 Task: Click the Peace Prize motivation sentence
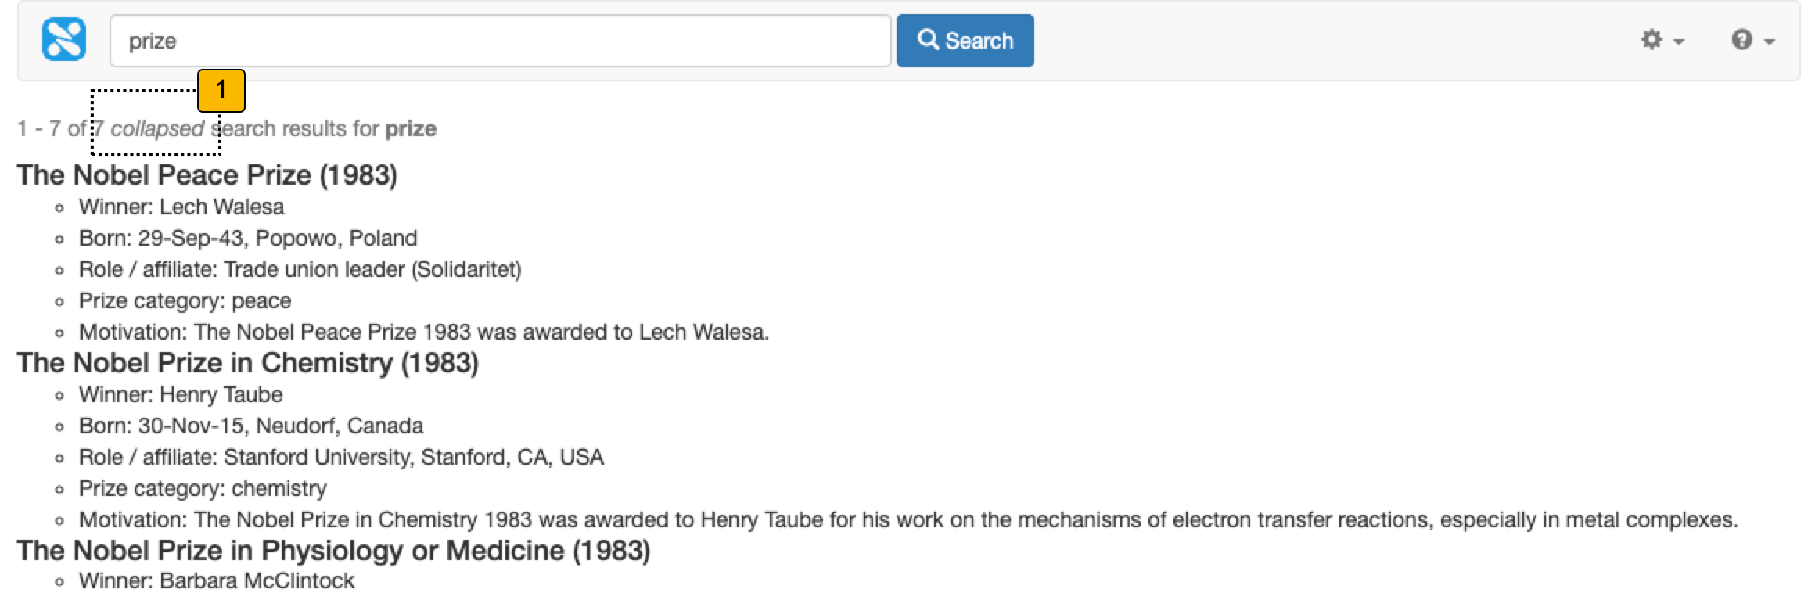tap(423, 332)
